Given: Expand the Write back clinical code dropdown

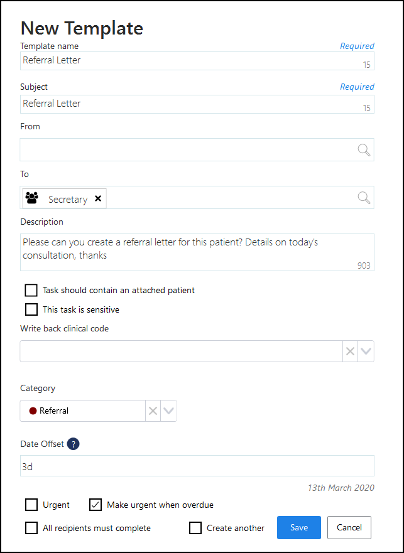Looking at the screenshot, I should (366, 352).
